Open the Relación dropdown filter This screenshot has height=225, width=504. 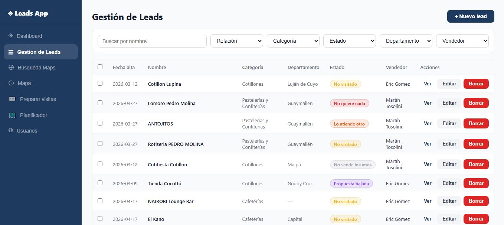[236, 41]
